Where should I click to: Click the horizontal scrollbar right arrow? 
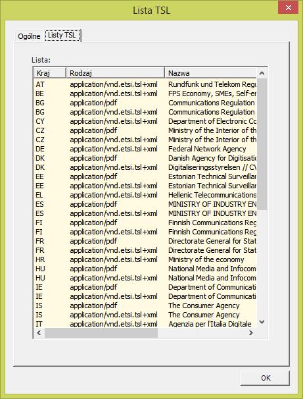(251, 332)
